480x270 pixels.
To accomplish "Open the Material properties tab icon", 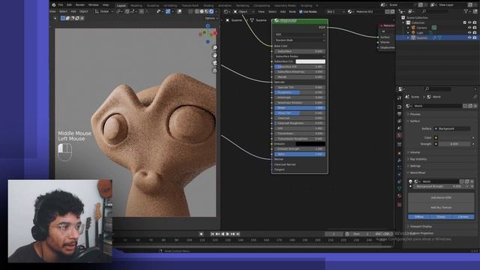I will (399, 196).
